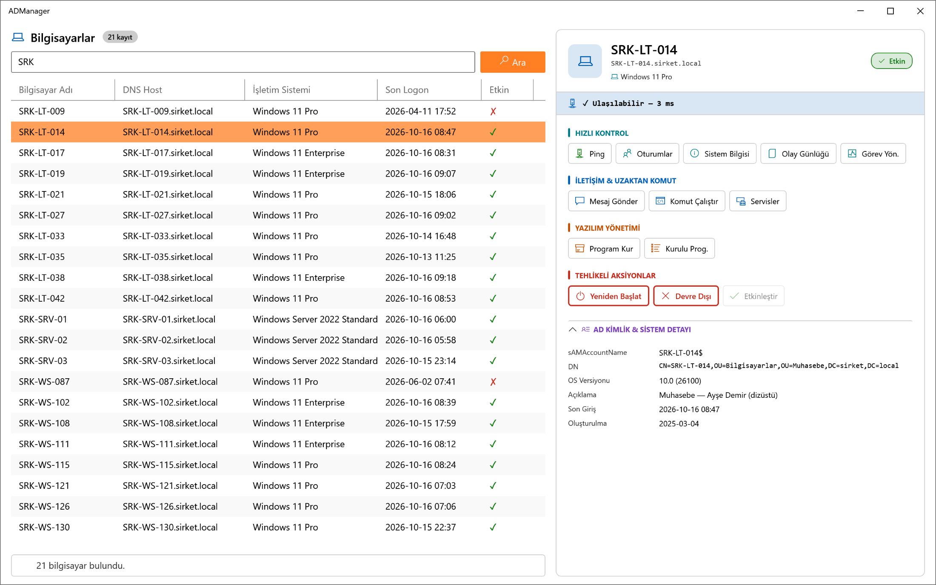Screen dimensions: 936x585
Task: View Kurulu Prog. installed programs
Action: 679,248
